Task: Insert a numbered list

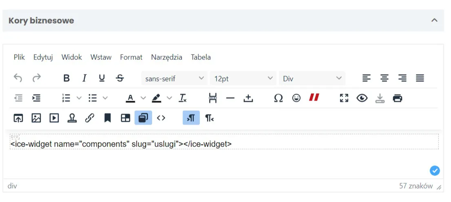Action: point(66,98)
